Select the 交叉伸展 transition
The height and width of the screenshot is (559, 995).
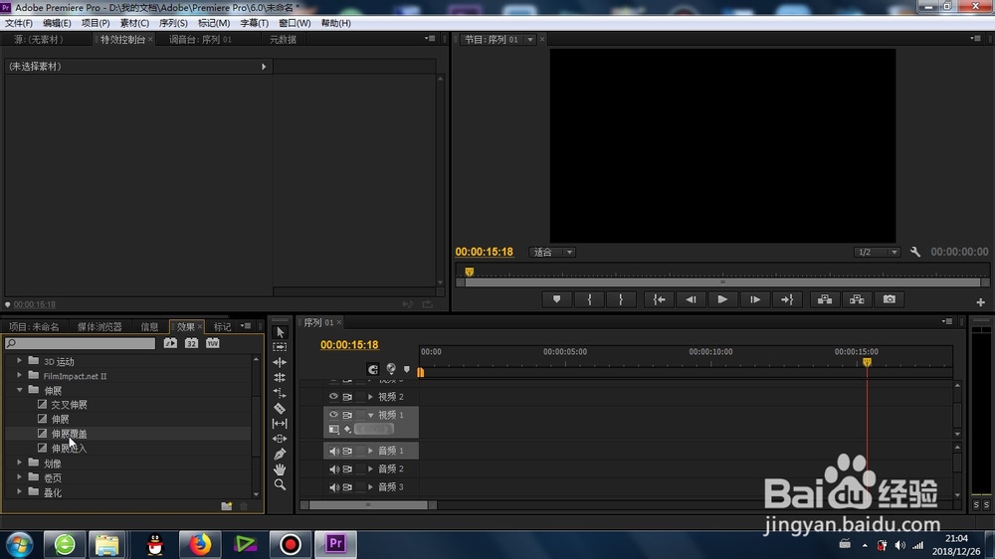pos(70,404)
